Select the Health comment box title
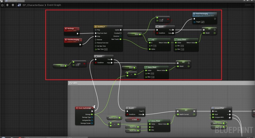 click(73, 83)
